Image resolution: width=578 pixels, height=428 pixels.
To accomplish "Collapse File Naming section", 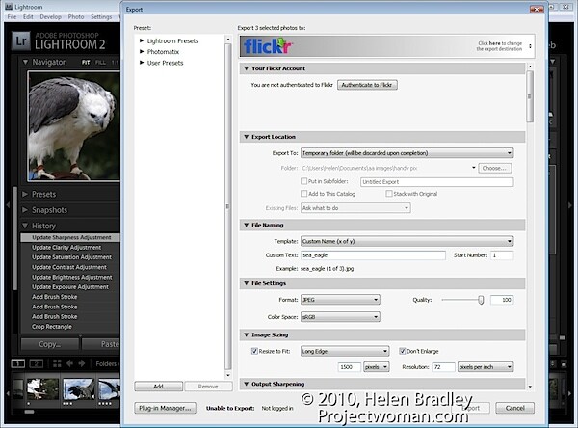I will pos(247,225).
